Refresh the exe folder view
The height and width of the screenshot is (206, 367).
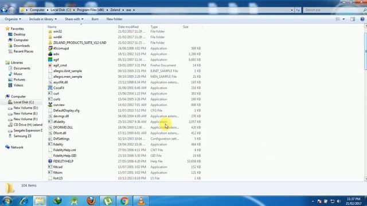pyautogui.click(x=298, y=10)
